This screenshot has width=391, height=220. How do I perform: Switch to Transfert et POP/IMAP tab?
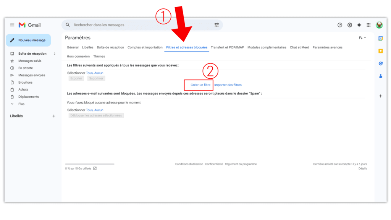pos(227,47)
